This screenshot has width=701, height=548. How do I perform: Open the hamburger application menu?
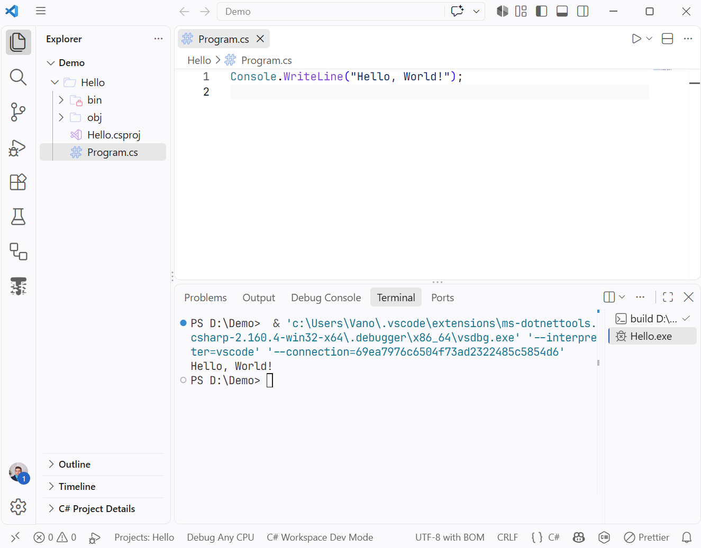tap(41, 11)
